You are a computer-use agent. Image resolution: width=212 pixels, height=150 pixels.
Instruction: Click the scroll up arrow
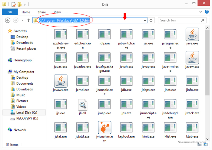(x=207, y=28)
